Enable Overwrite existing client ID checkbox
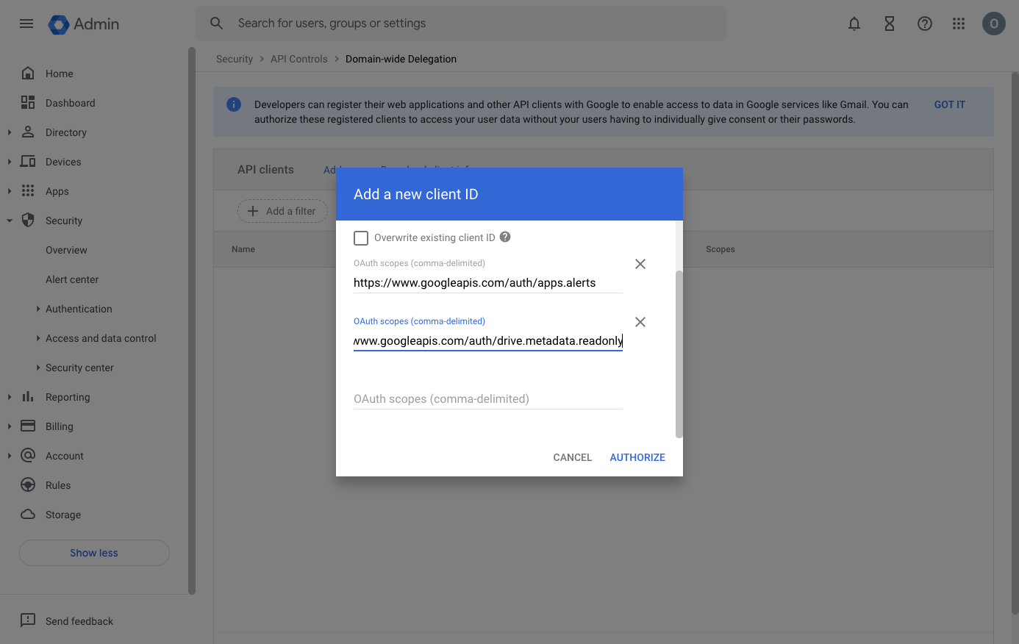This screenshot has width=1019, height=644. click(361, 238)
